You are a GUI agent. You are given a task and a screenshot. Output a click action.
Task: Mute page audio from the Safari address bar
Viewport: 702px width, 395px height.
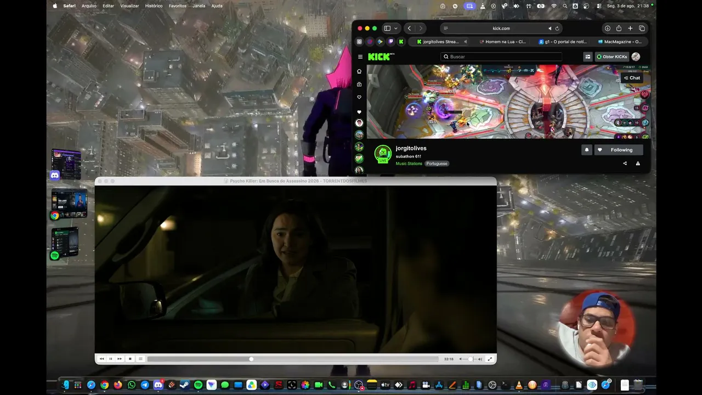point(550,29)
